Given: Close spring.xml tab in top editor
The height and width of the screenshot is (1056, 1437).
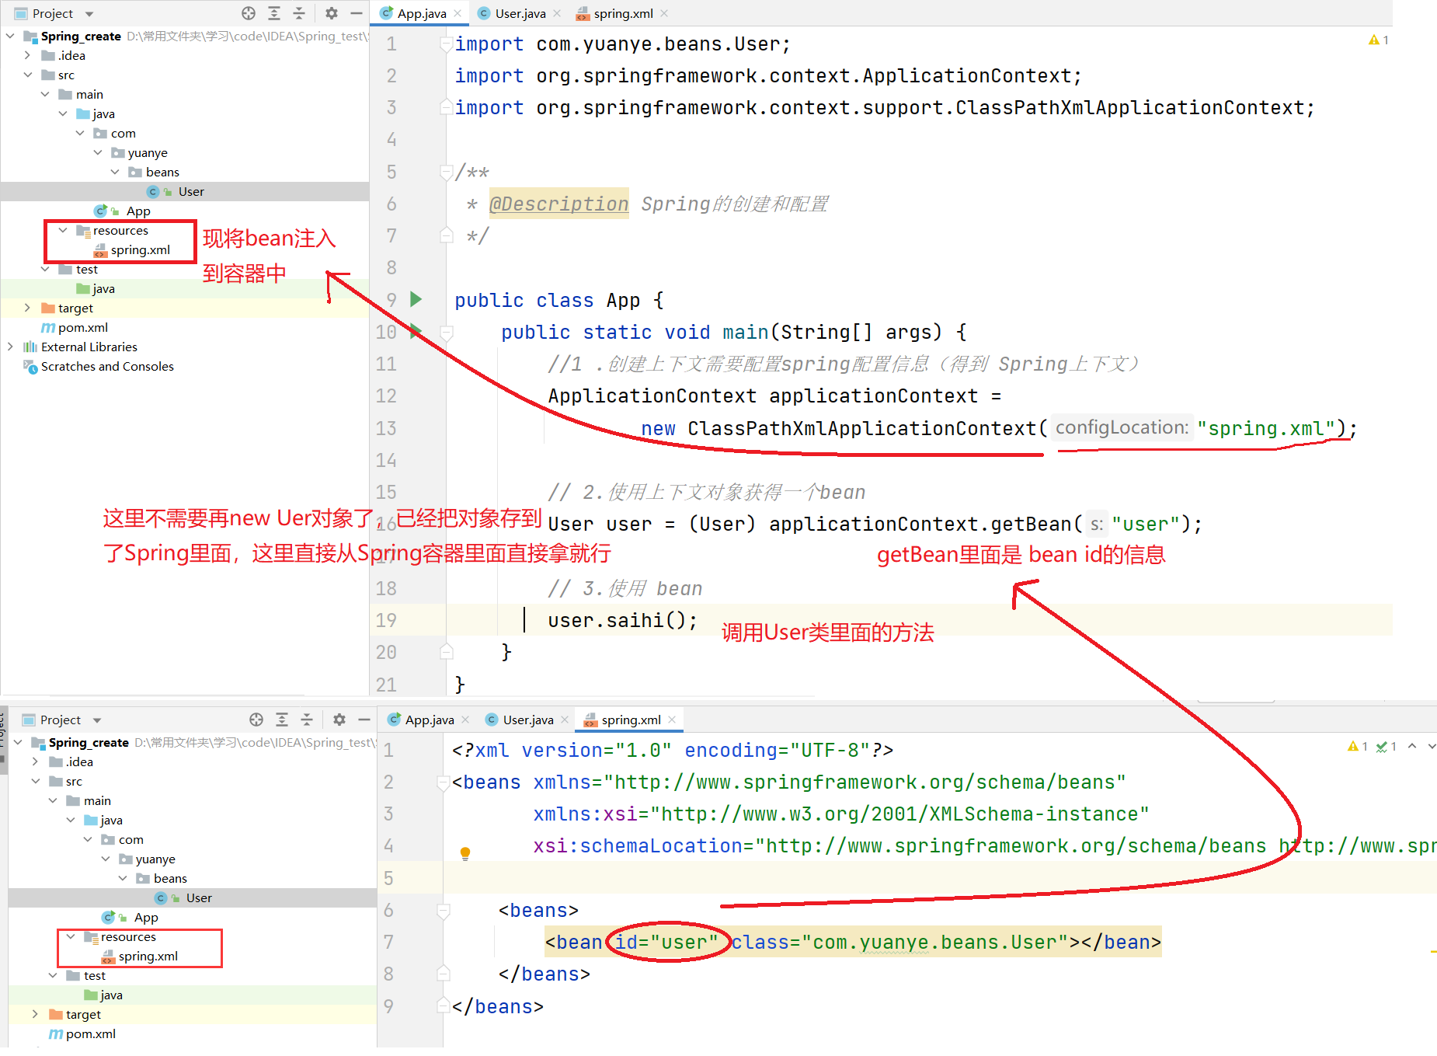Looking at the screenshot, I should coord(664,13).
